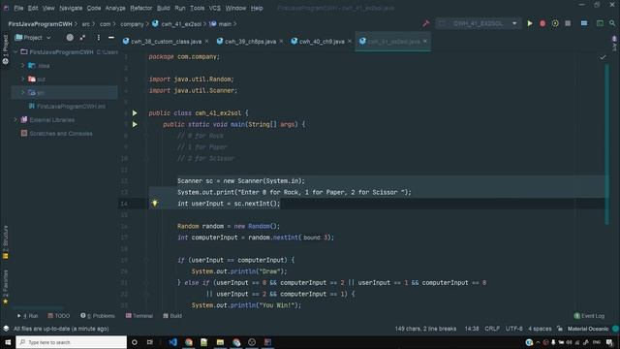The image size is (620, 349).
Task: Click the CRLF line separator indicator
Action: (492, 329)
